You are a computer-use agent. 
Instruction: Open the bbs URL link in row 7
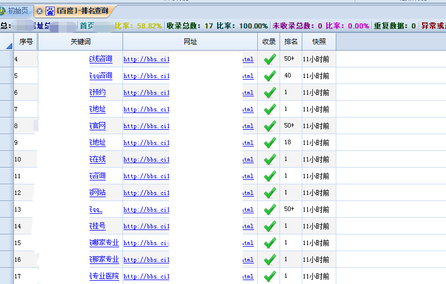pyautogui.click(x=146, y=110)
